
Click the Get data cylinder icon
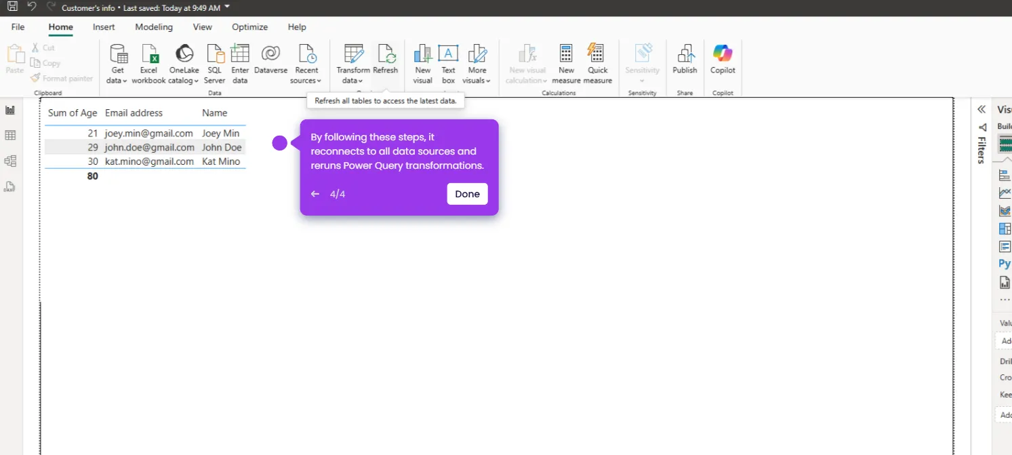(x=118, y=54)
